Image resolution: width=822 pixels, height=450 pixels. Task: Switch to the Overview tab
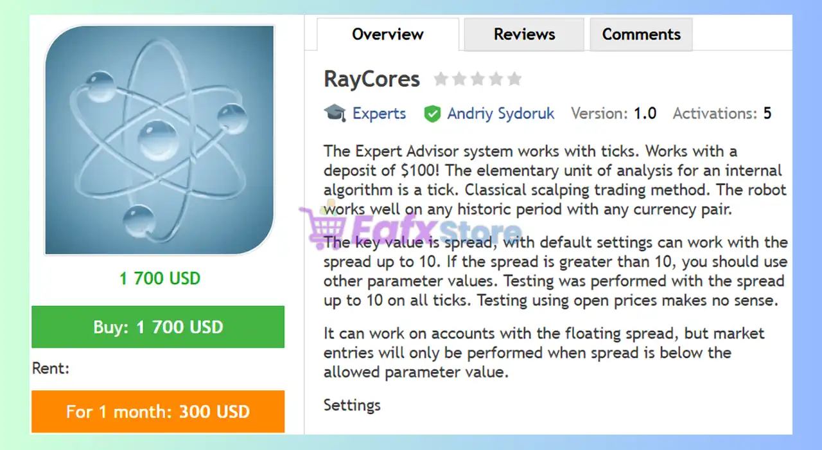(x=388, y=35)
